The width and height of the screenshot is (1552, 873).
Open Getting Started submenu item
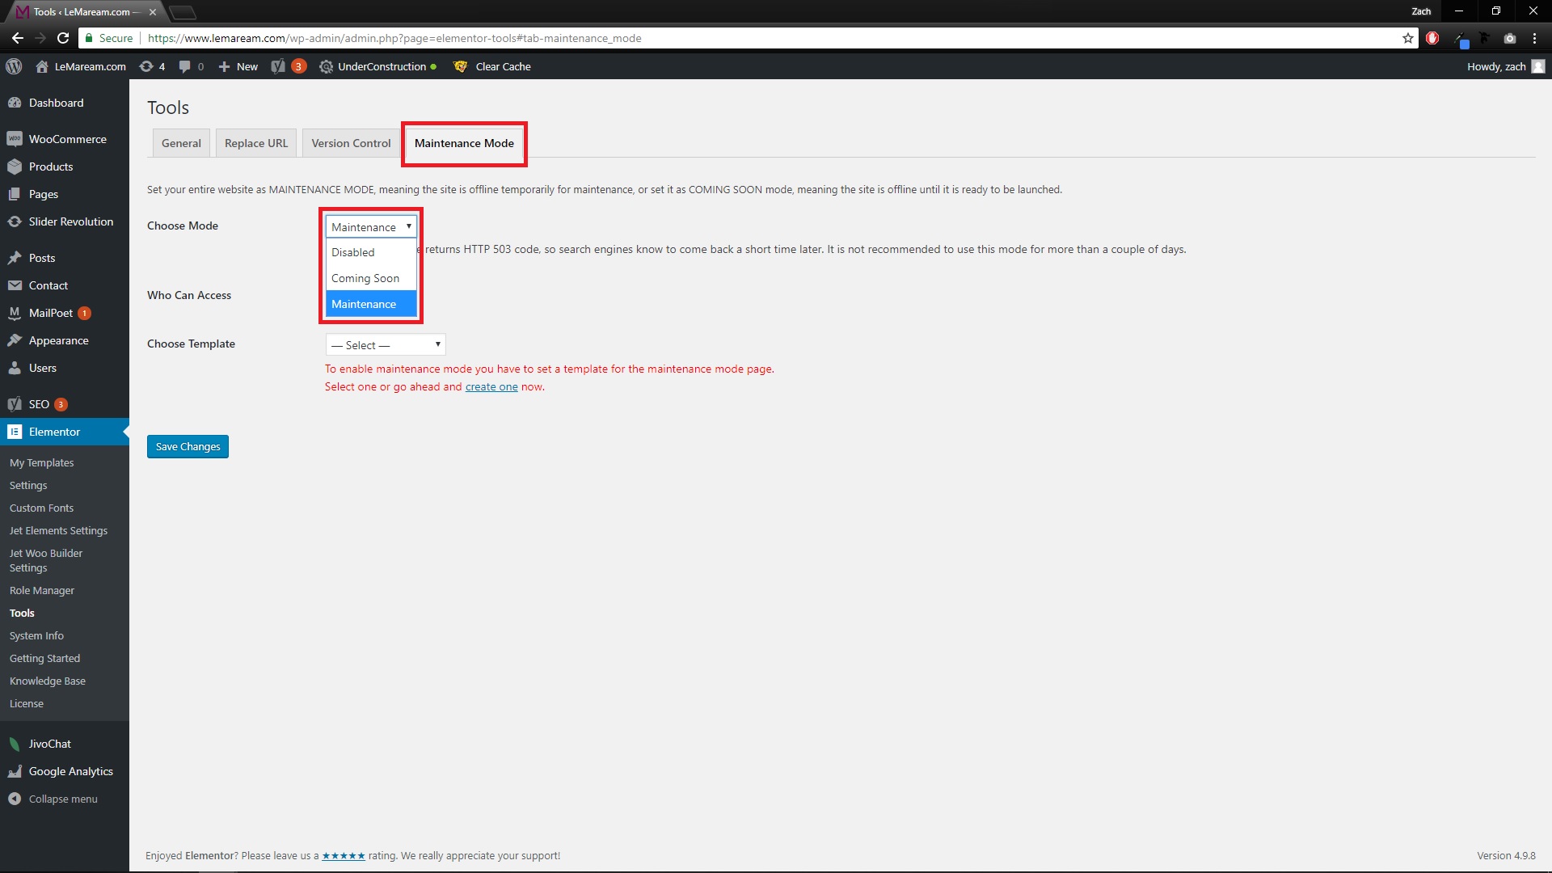[x=44, y=658]
